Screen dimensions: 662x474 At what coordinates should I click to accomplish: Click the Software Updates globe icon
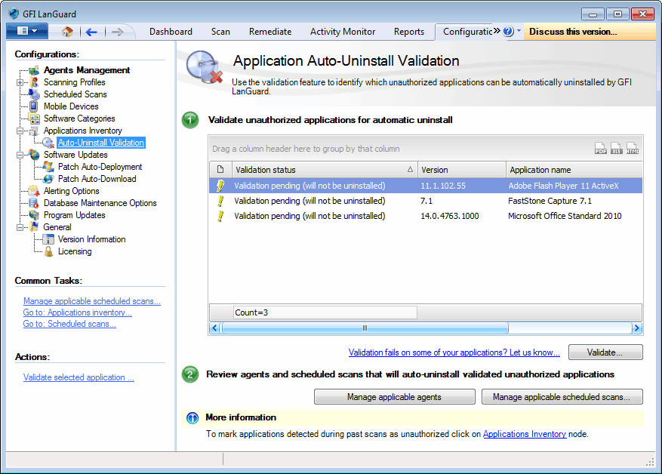(34, 155)
